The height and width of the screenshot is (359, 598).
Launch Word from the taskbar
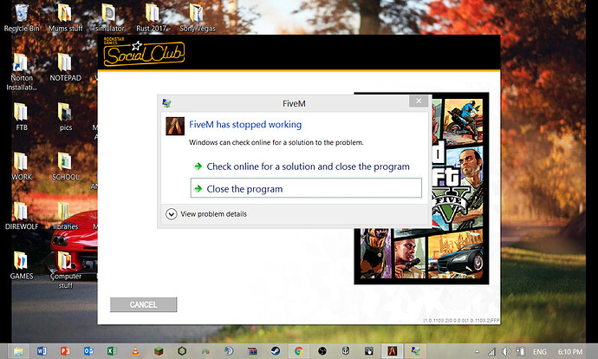click(42, 351)
